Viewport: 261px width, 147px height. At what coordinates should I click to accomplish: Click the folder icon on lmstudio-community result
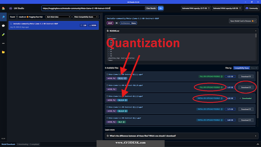point(11,24)
